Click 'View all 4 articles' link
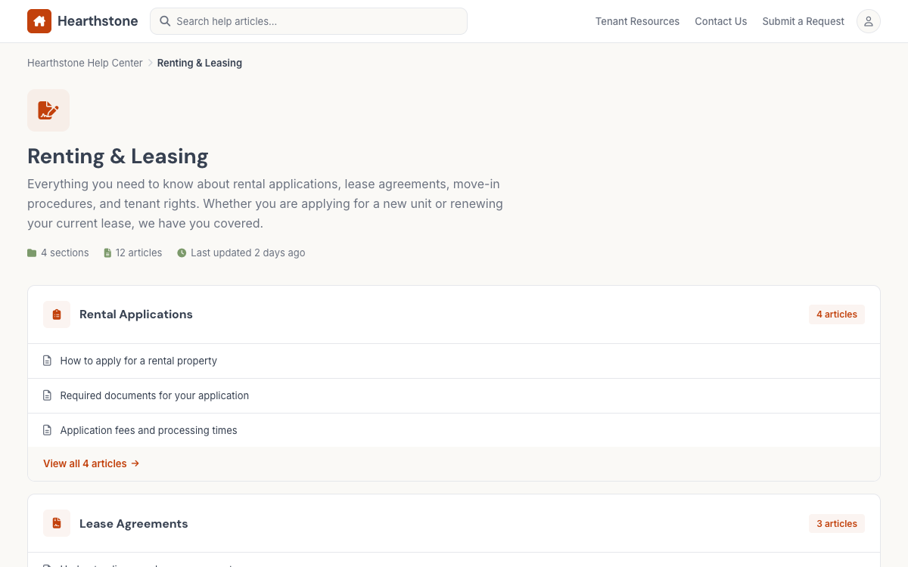This screenshot has width=908, height=567. point(92,463)
